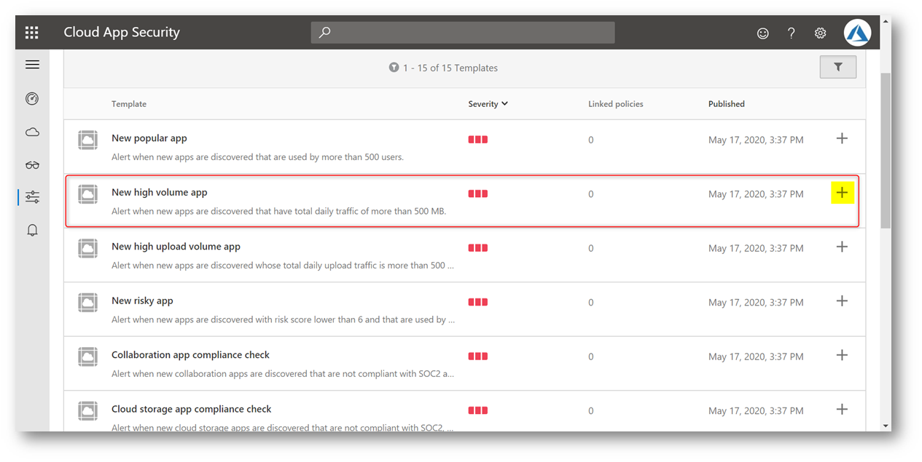922x462 pixels.
Task: Click description about daily traffic over 500 MB
Action: click(x=278, y=212)
